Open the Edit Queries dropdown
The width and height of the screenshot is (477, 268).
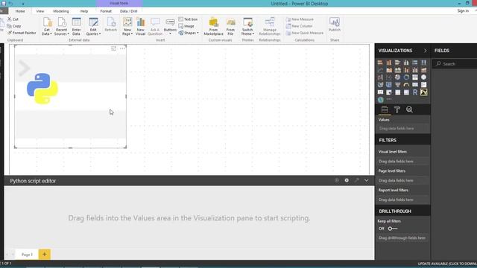(x=93, y=27)
